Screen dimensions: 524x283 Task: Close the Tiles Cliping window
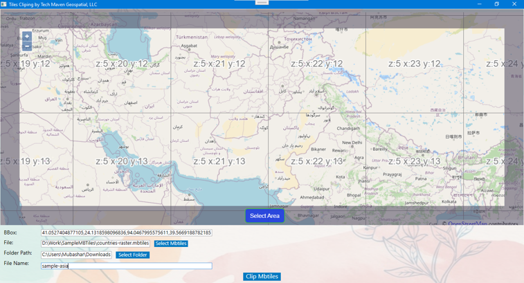click(514, 4)
